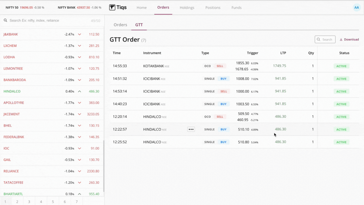Open the Positions page
Screen dimensions: 364x205
point(213,8)
